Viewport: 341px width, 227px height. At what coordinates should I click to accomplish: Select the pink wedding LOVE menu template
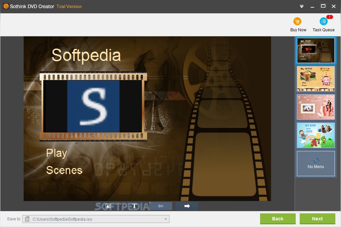pos(316,107)
